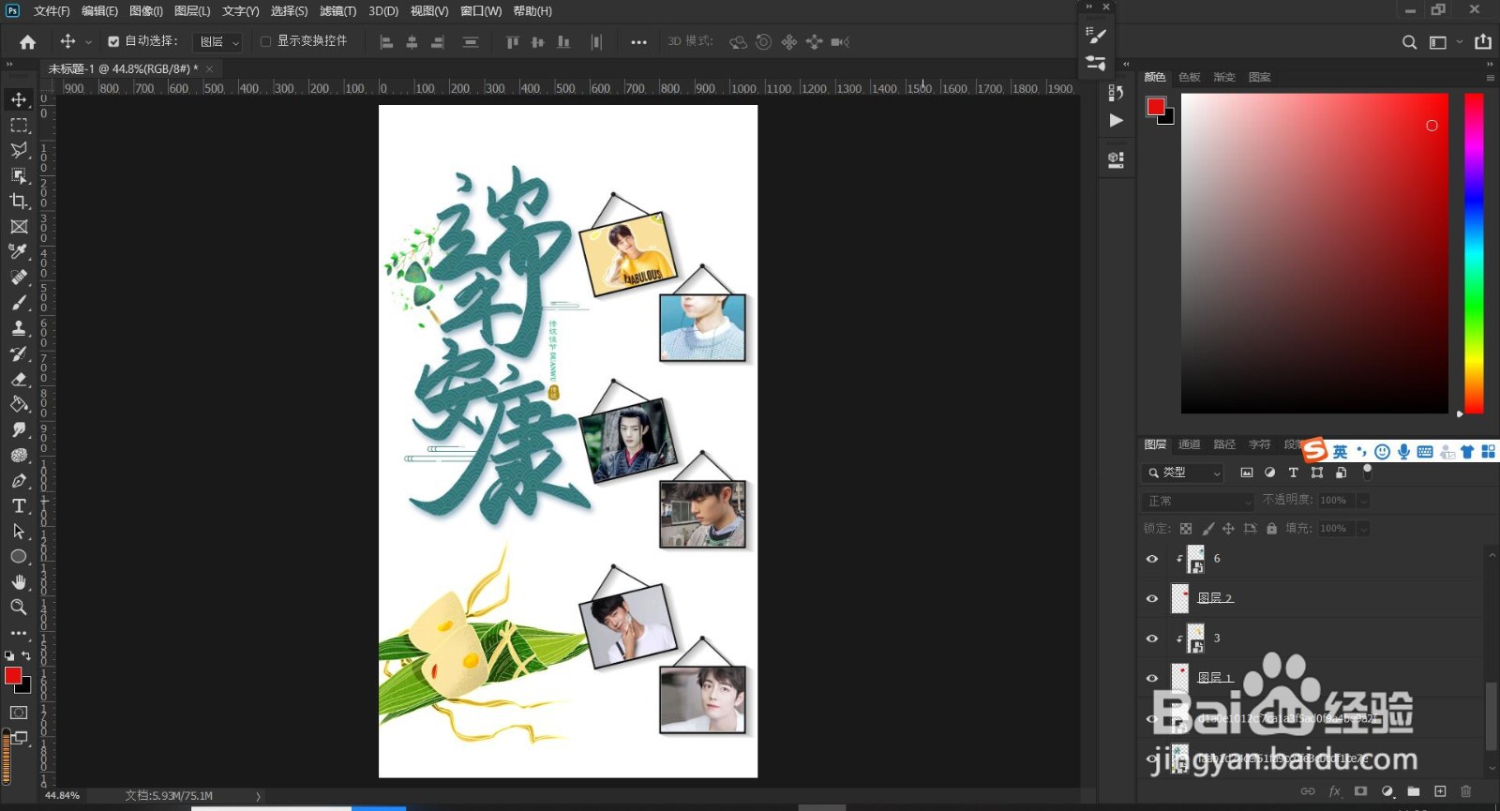Screen dimensions: 1500x811
Task: Click Delete layer trash icon
Action: (x=1466, y=791)
